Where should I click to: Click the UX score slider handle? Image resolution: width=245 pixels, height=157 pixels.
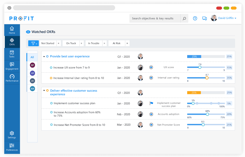(x=200, y=67)
